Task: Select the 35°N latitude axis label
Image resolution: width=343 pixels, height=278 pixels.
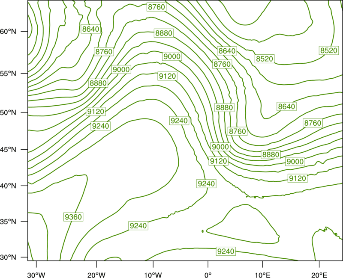Action: [x=8, y=222]
